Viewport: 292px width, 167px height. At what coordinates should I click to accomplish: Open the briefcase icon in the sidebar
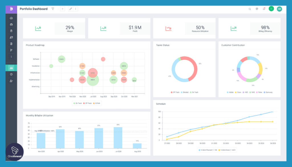pyautogui.click(x=11, y=25)
